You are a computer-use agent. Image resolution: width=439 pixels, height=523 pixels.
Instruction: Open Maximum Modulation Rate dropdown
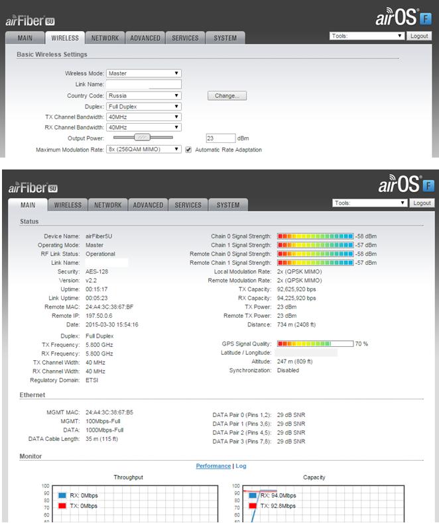tap(144, 150)
